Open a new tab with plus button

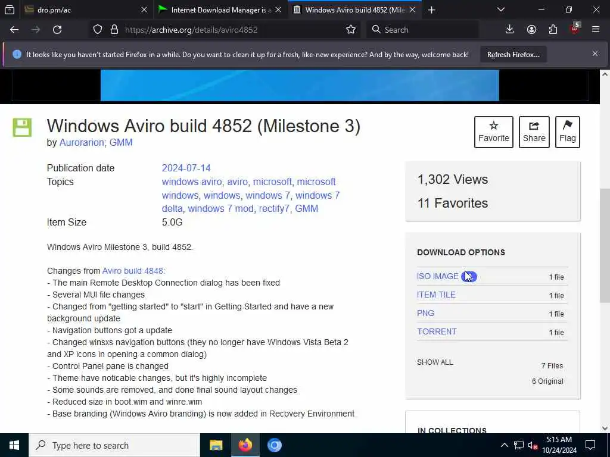coord(431,10)
